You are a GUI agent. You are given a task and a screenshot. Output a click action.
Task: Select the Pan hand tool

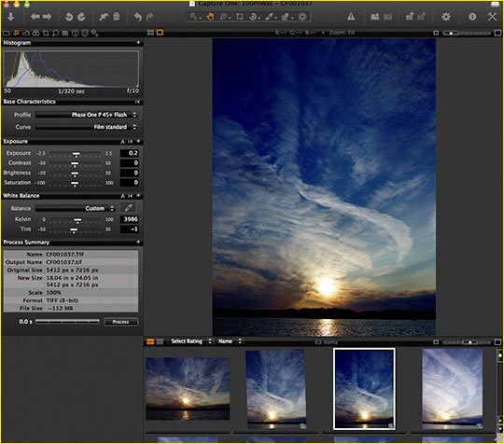coord(210,17)
